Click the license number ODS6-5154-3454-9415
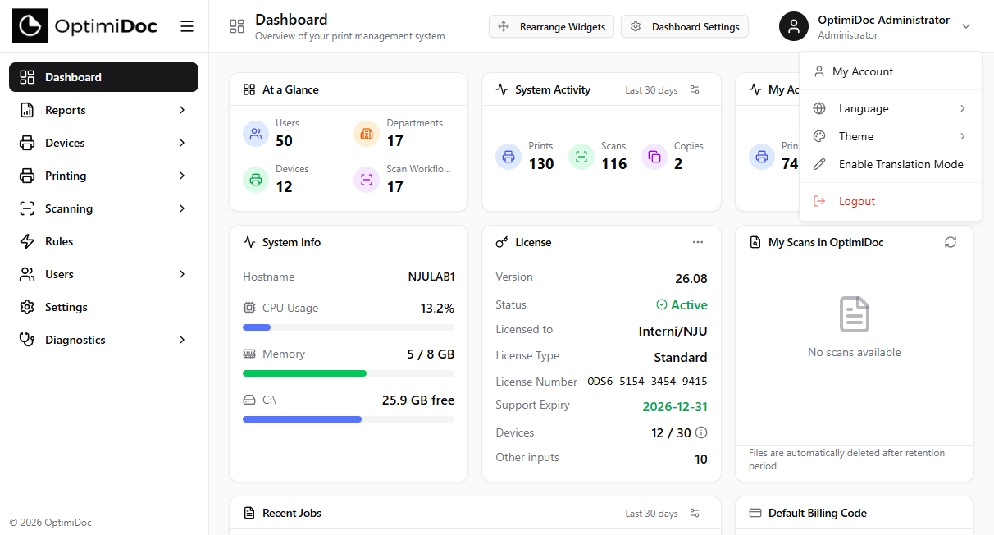994x535 pixels. 647,382
